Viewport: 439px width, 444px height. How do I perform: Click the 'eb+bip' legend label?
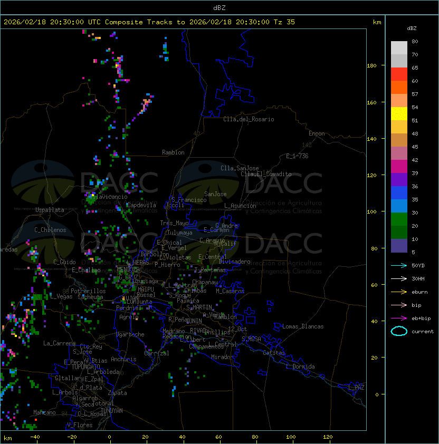(x=421, y=318)
